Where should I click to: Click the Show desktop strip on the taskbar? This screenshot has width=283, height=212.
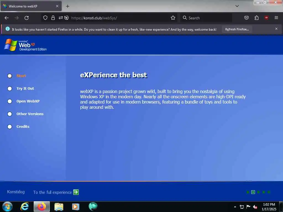point(281,207)
